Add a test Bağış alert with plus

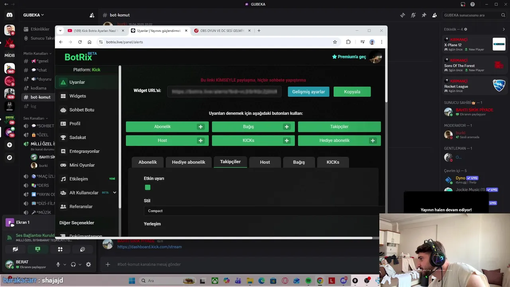click(286, 127)
